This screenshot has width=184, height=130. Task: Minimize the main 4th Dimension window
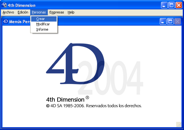coord(164,5)
